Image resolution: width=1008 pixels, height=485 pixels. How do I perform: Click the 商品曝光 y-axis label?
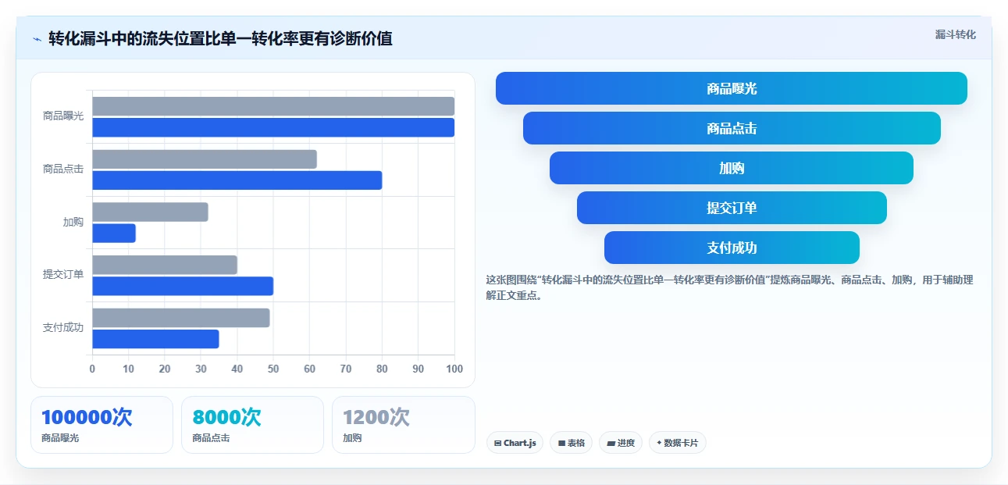point(63,116)
